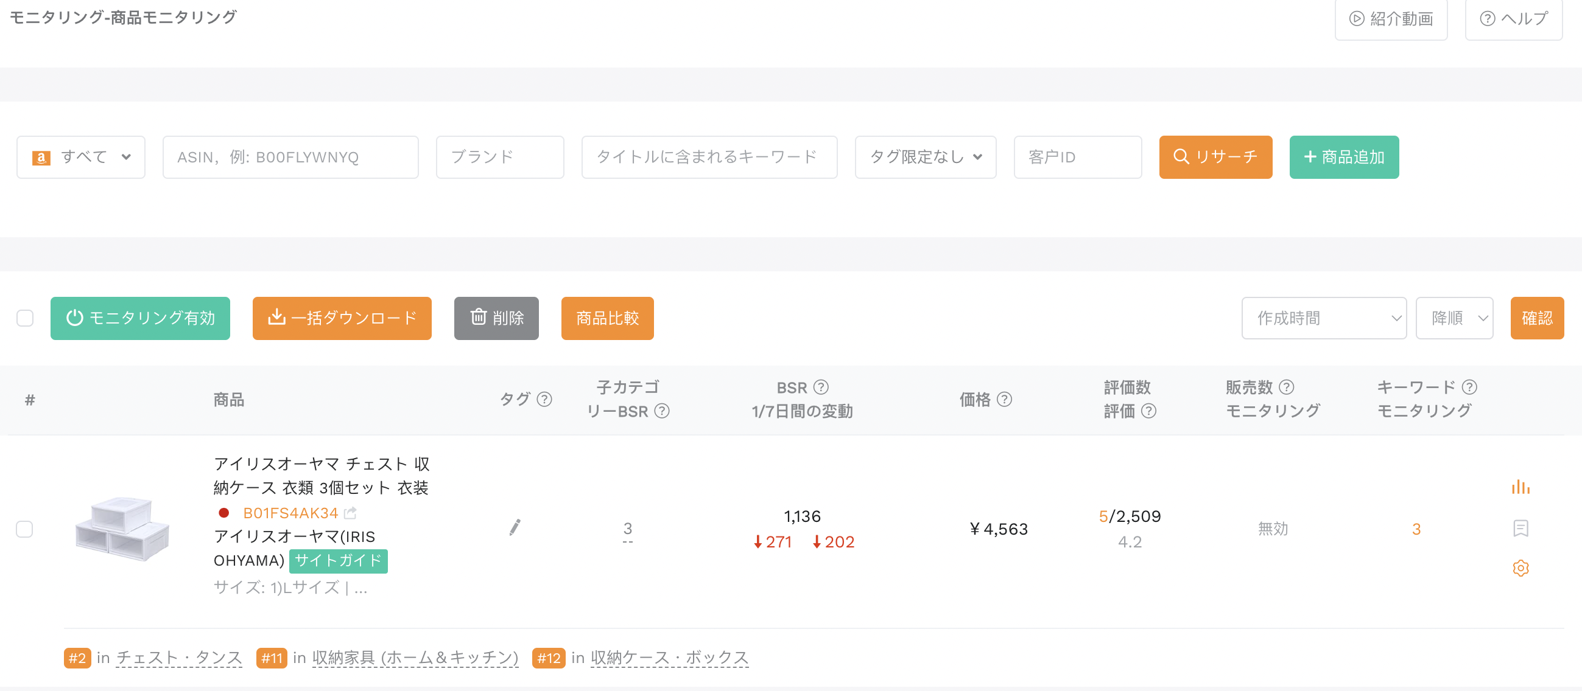Image resolution: width=1582 pixels, height=691 pixels.
Task: Open the B01FS4AK34 ASIN link
Action: (x=290, y=512)
